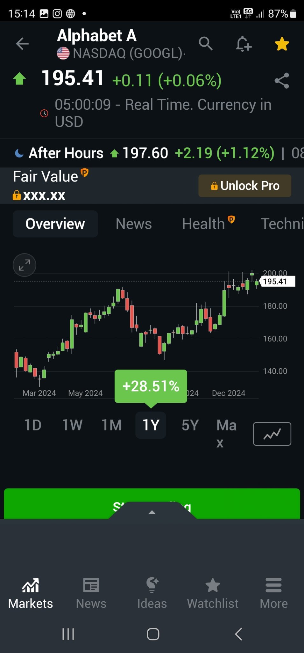Open News in bottom navigation
The height and width of the screenshot is (653, 304).
click(91, 593)
